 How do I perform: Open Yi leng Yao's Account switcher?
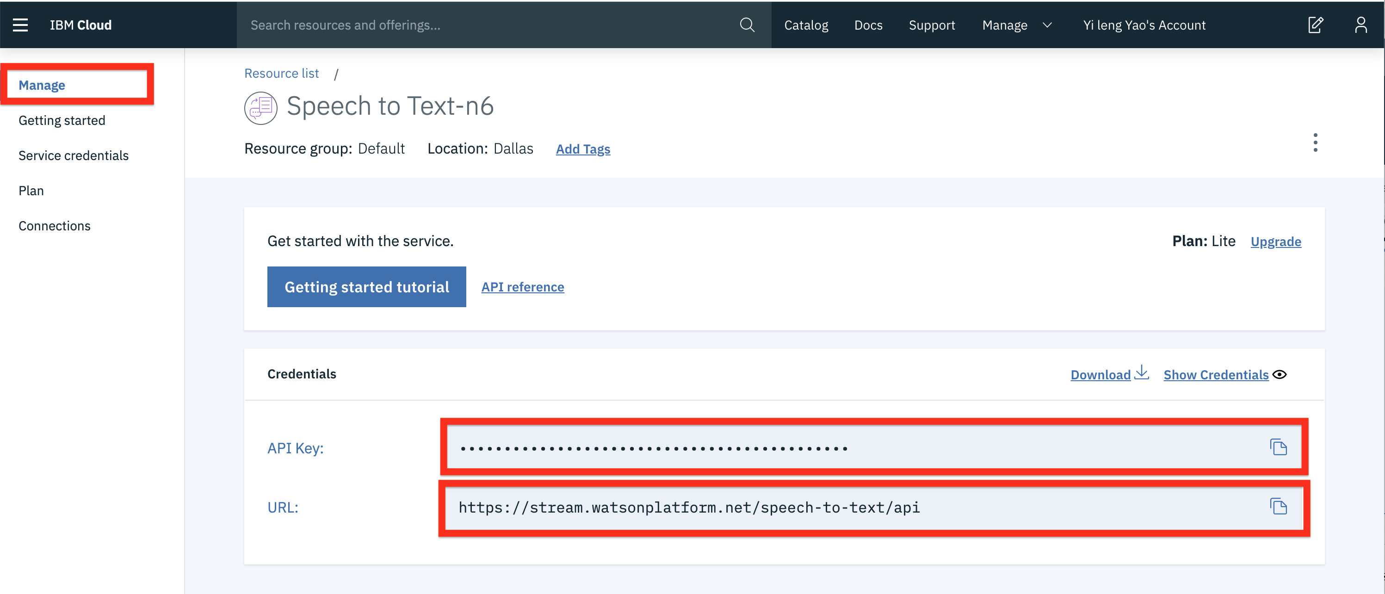click(x=1144, y=25)
